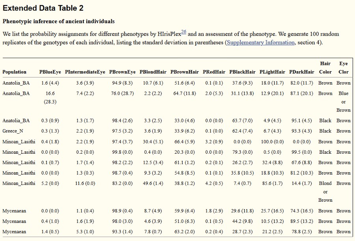The image size is (355, 241).
Task: Click the PBlackHair column header
Action: (x=242, y=72)
